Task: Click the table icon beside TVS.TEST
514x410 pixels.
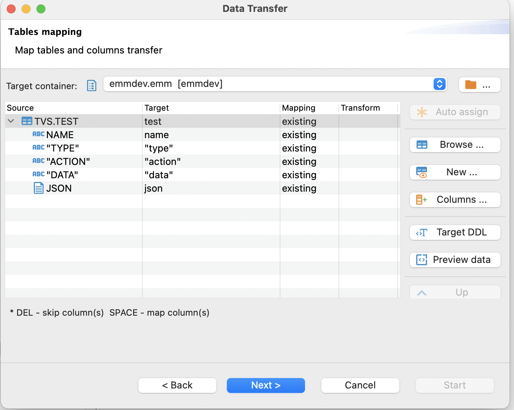Action: (26, 121)
